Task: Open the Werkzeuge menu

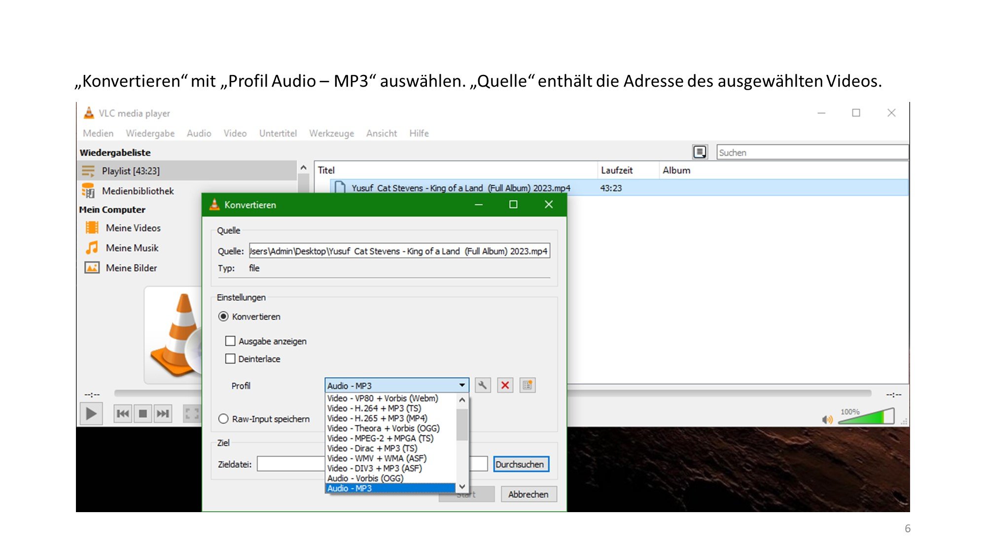Action: (331, 133)
